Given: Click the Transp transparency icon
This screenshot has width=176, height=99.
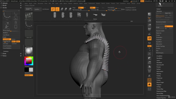Looking at the screenshot, I should [149, 76].
